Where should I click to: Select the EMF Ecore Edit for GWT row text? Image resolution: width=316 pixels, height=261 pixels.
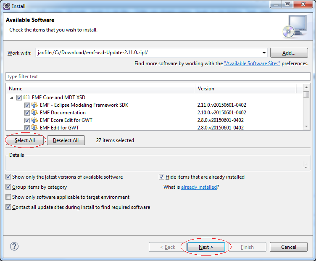66,120
